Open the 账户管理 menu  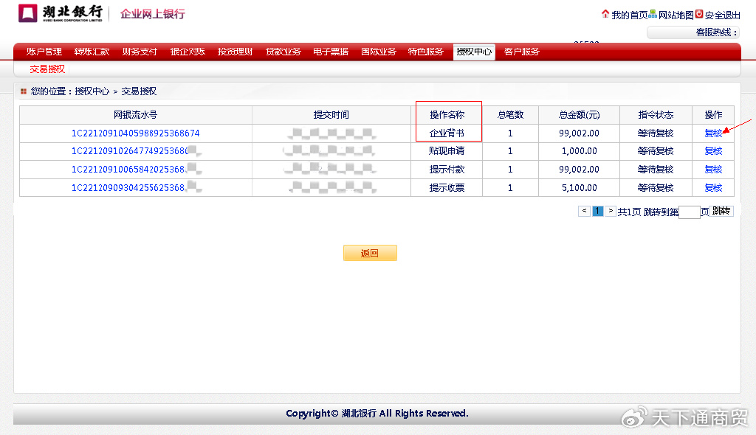coord(44,52)
